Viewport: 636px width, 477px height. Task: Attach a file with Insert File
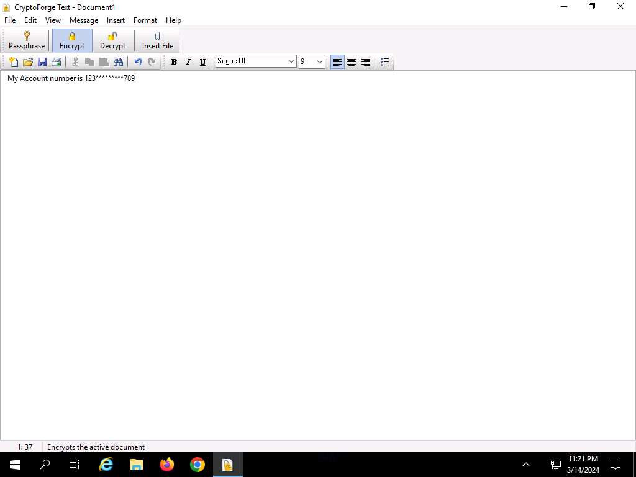coord(158,40)
